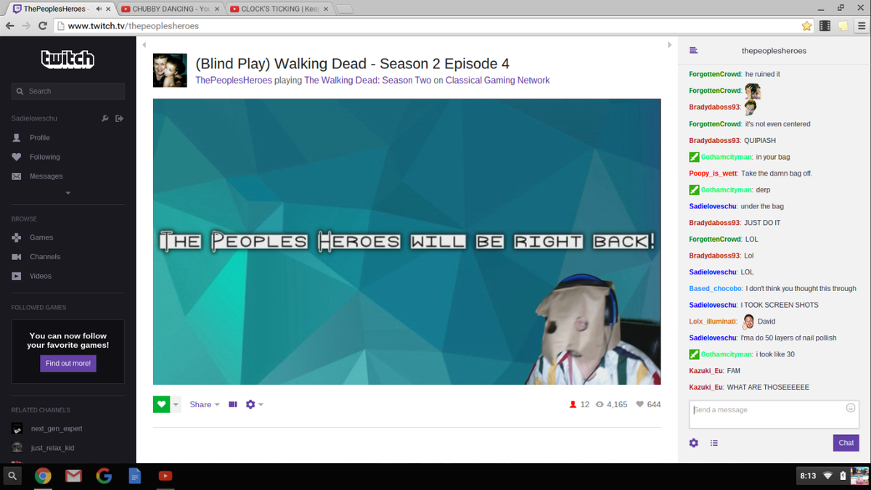Launch Google Search from the shelf

[x=104, y=475]
